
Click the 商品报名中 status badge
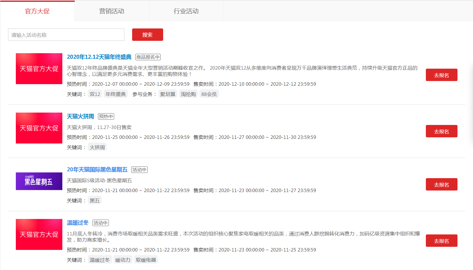[x=148, y=57]
